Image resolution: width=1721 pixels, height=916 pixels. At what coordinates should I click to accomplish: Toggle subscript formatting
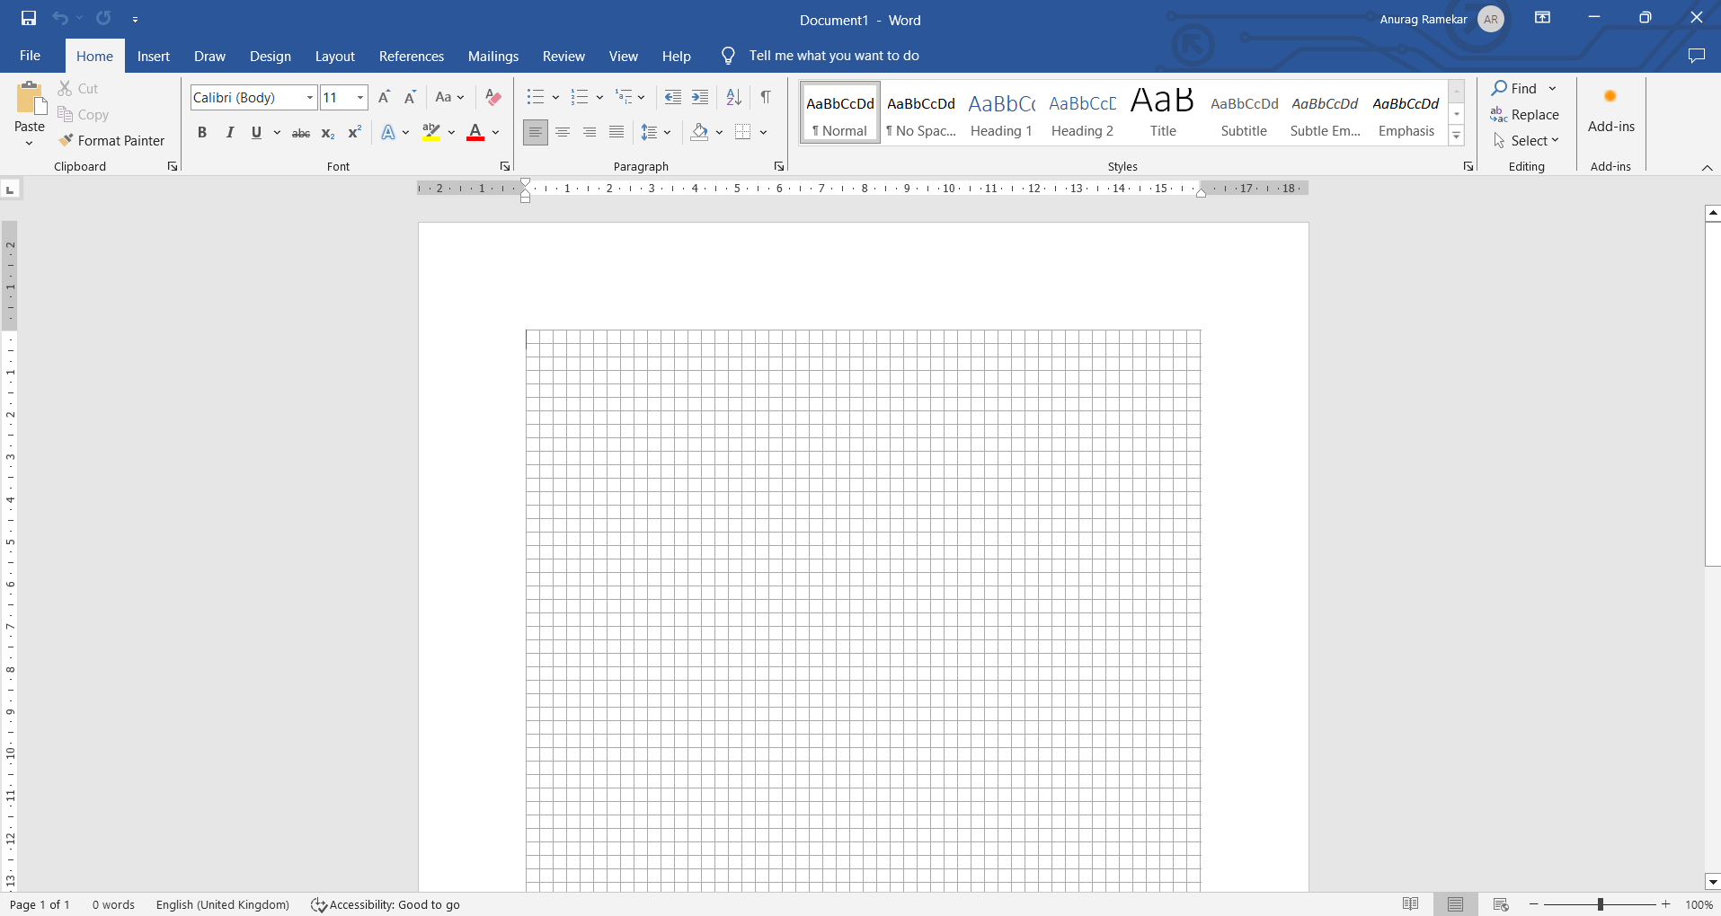click(x=328, y=133)
